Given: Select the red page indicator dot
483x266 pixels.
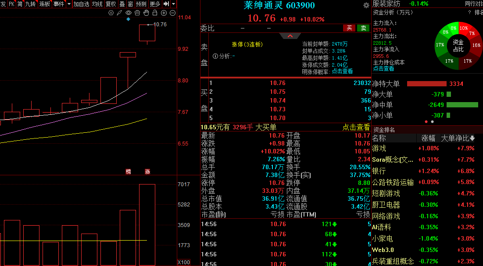Looking at the screenshot, I should click(426, 122).
